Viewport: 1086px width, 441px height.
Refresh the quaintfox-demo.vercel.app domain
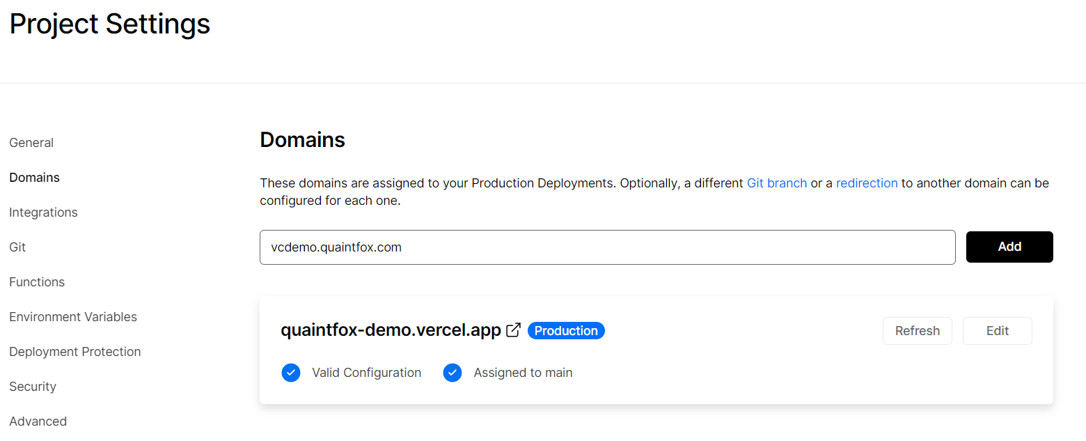tap(917, 331)
